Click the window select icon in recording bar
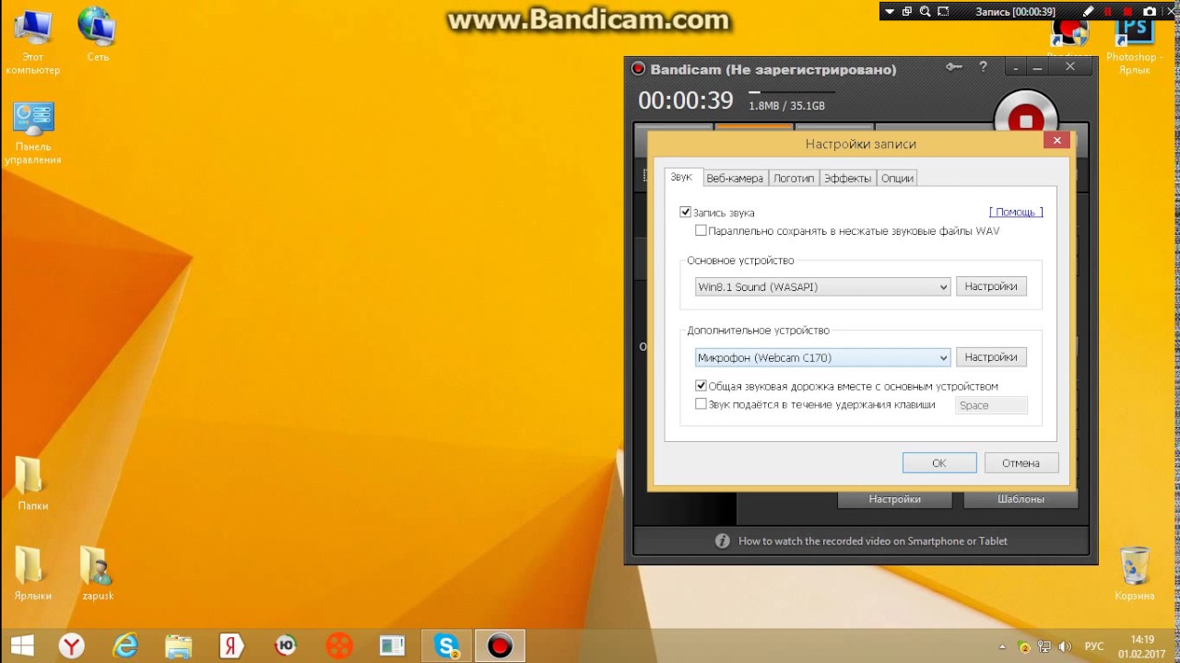Screen dimensions: 1180x663 907,12
